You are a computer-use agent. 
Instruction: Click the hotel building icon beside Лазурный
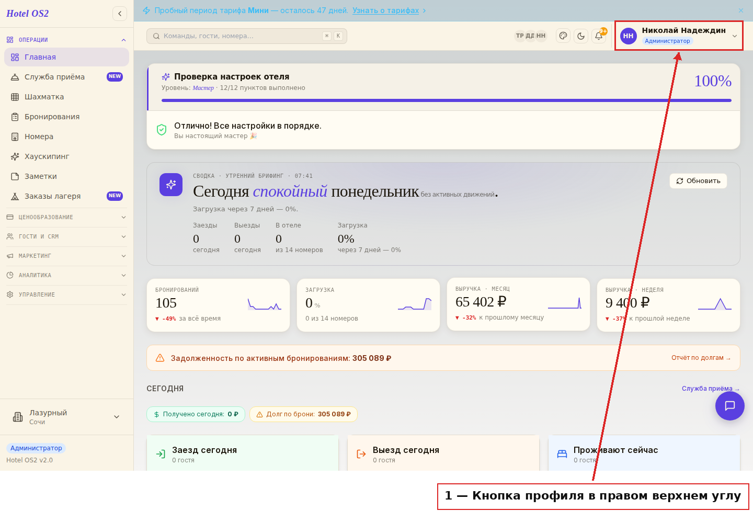pyautogui.click(x=18, y=417)
